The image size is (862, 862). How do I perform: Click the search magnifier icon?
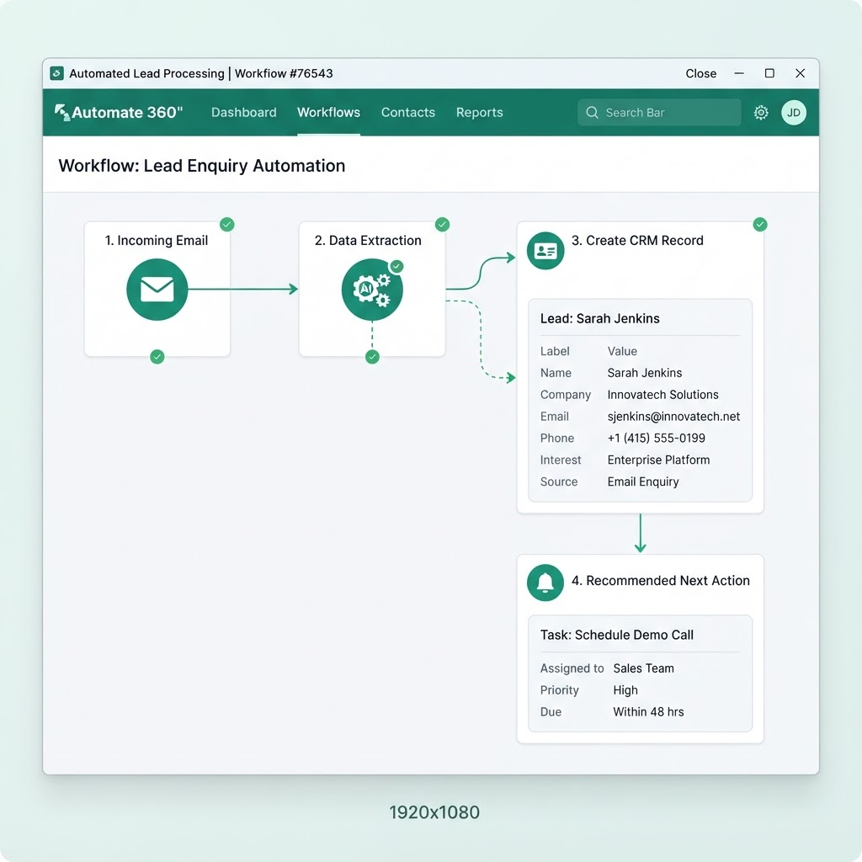[592, 113]
